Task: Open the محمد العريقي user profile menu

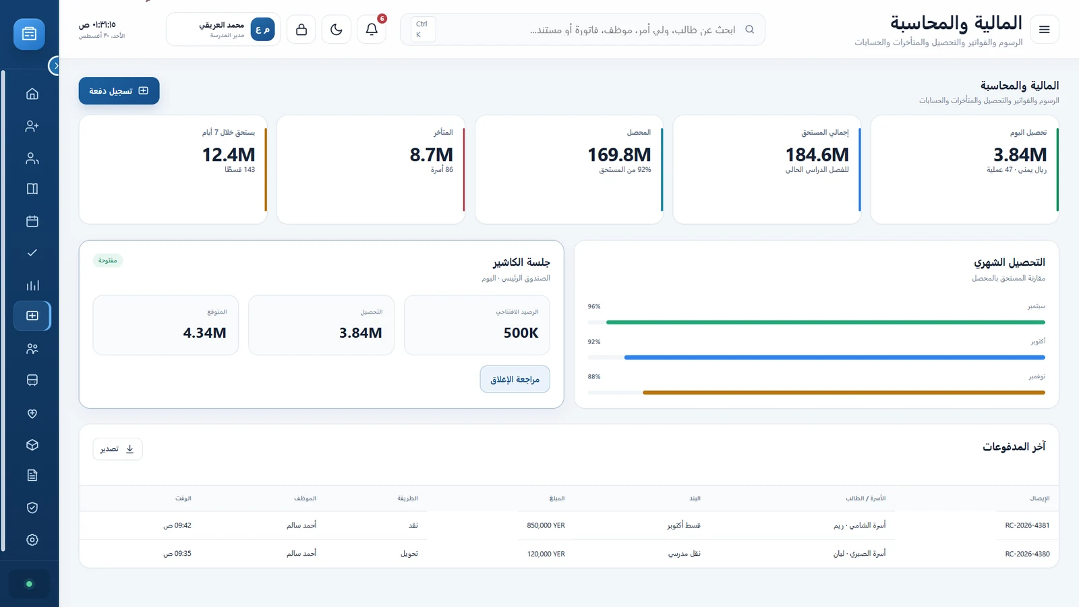Action: click(x=223, y=30)
